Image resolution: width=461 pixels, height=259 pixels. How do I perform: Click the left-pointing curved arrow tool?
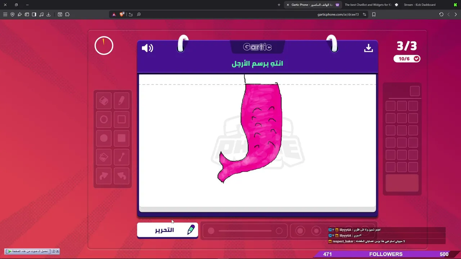click(x=122, y=176)
